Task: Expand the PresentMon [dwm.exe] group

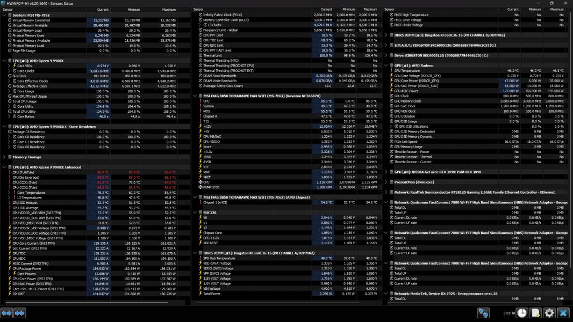Action: tap(386, 182)
